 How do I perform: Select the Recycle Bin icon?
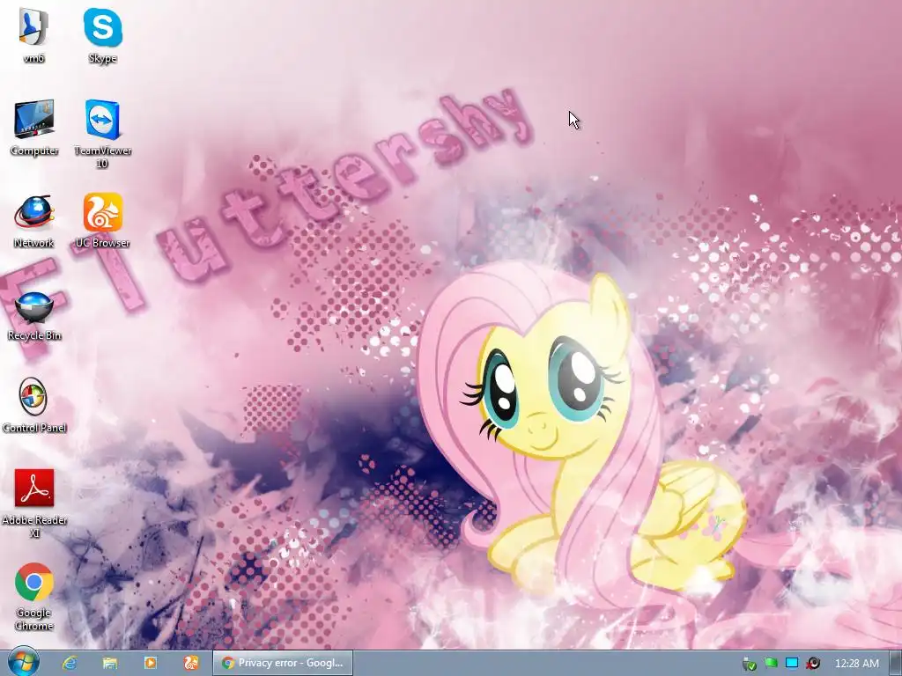pos(34,315)
